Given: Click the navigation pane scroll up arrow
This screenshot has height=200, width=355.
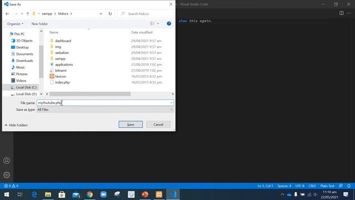Looking at the screenshot, I should pyautogui.click(x=41, y=31).
